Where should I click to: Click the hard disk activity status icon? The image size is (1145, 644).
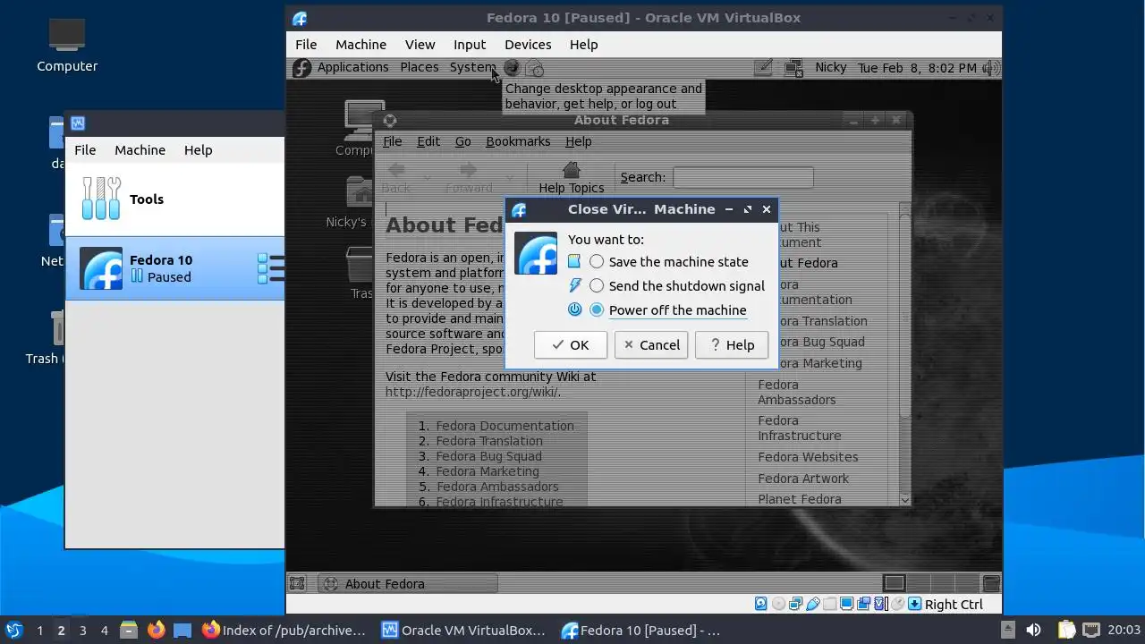click(760, 605)
